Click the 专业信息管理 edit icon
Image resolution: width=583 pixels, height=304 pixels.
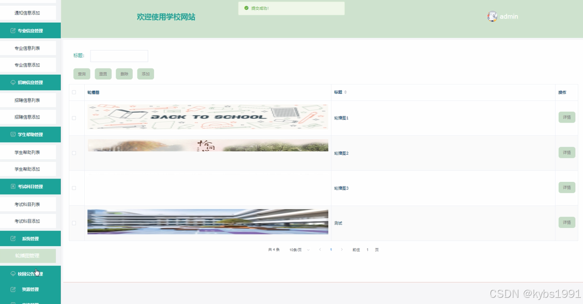point(13,31)
